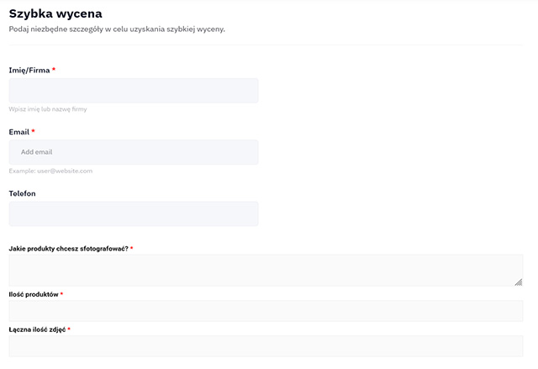Click the 'Imię/Firma' field label

(x=29, y=71)
